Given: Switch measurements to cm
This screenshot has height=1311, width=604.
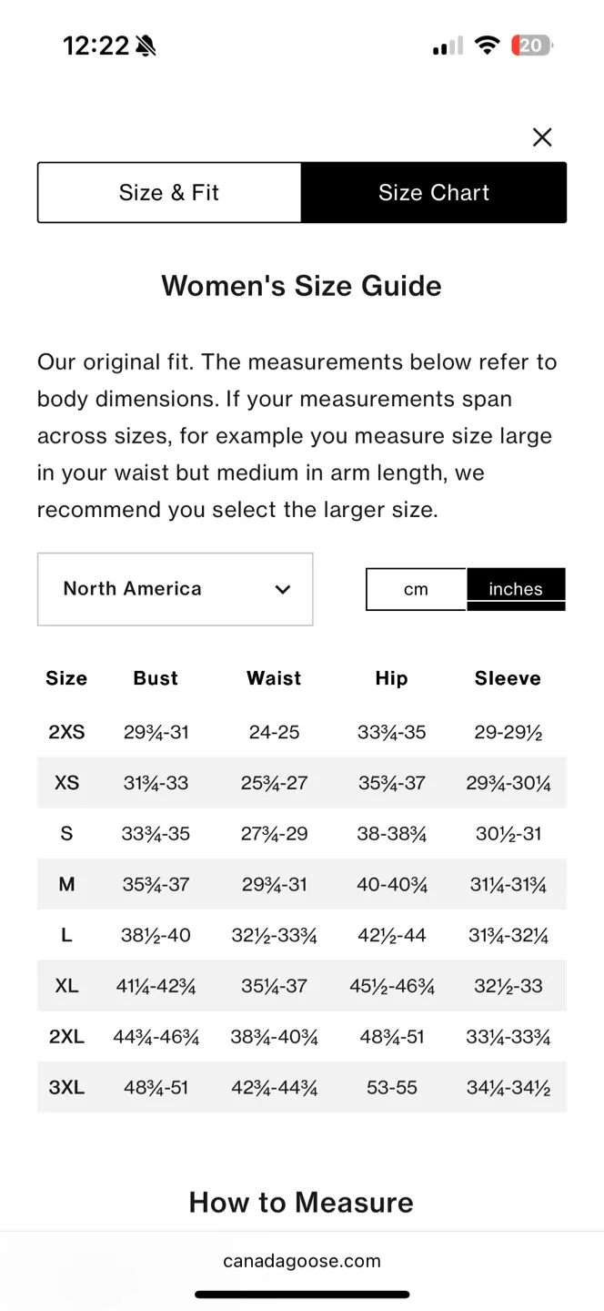Looking at the screenshot, I should point(416,589).
